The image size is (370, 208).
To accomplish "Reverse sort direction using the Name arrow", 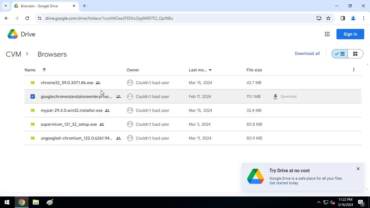I will click(x=44, y=70).
